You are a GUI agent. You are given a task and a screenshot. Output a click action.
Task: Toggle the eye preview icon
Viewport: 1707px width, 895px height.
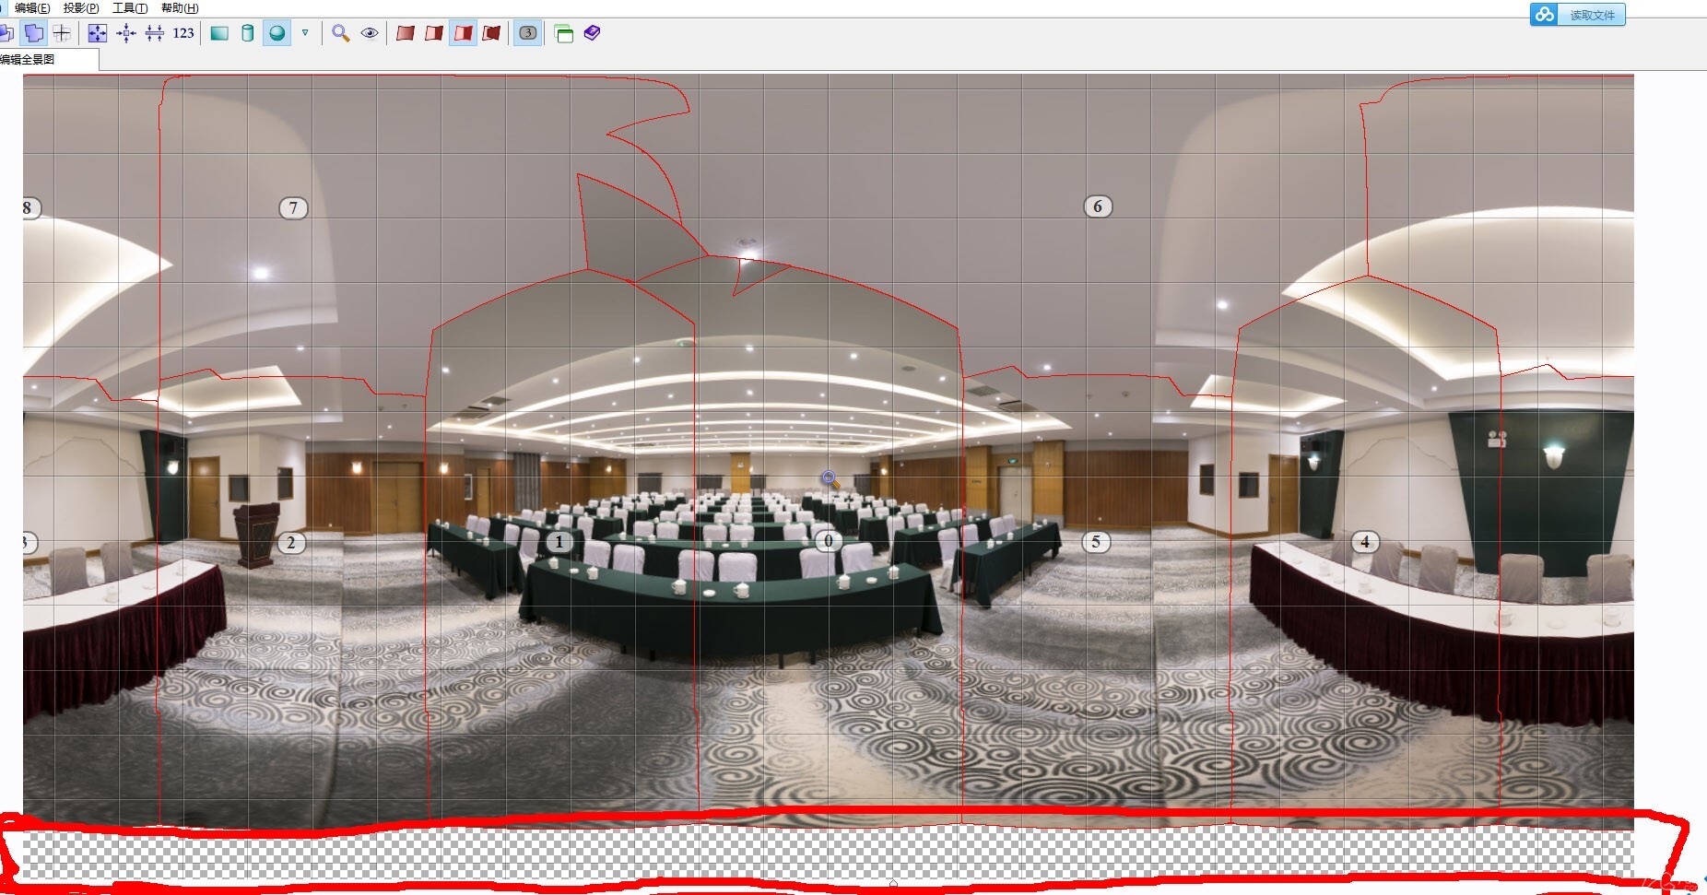pos(370,34)
